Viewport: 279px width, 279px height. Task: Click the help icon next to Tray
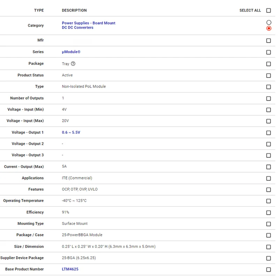click(x=73, y=64)
